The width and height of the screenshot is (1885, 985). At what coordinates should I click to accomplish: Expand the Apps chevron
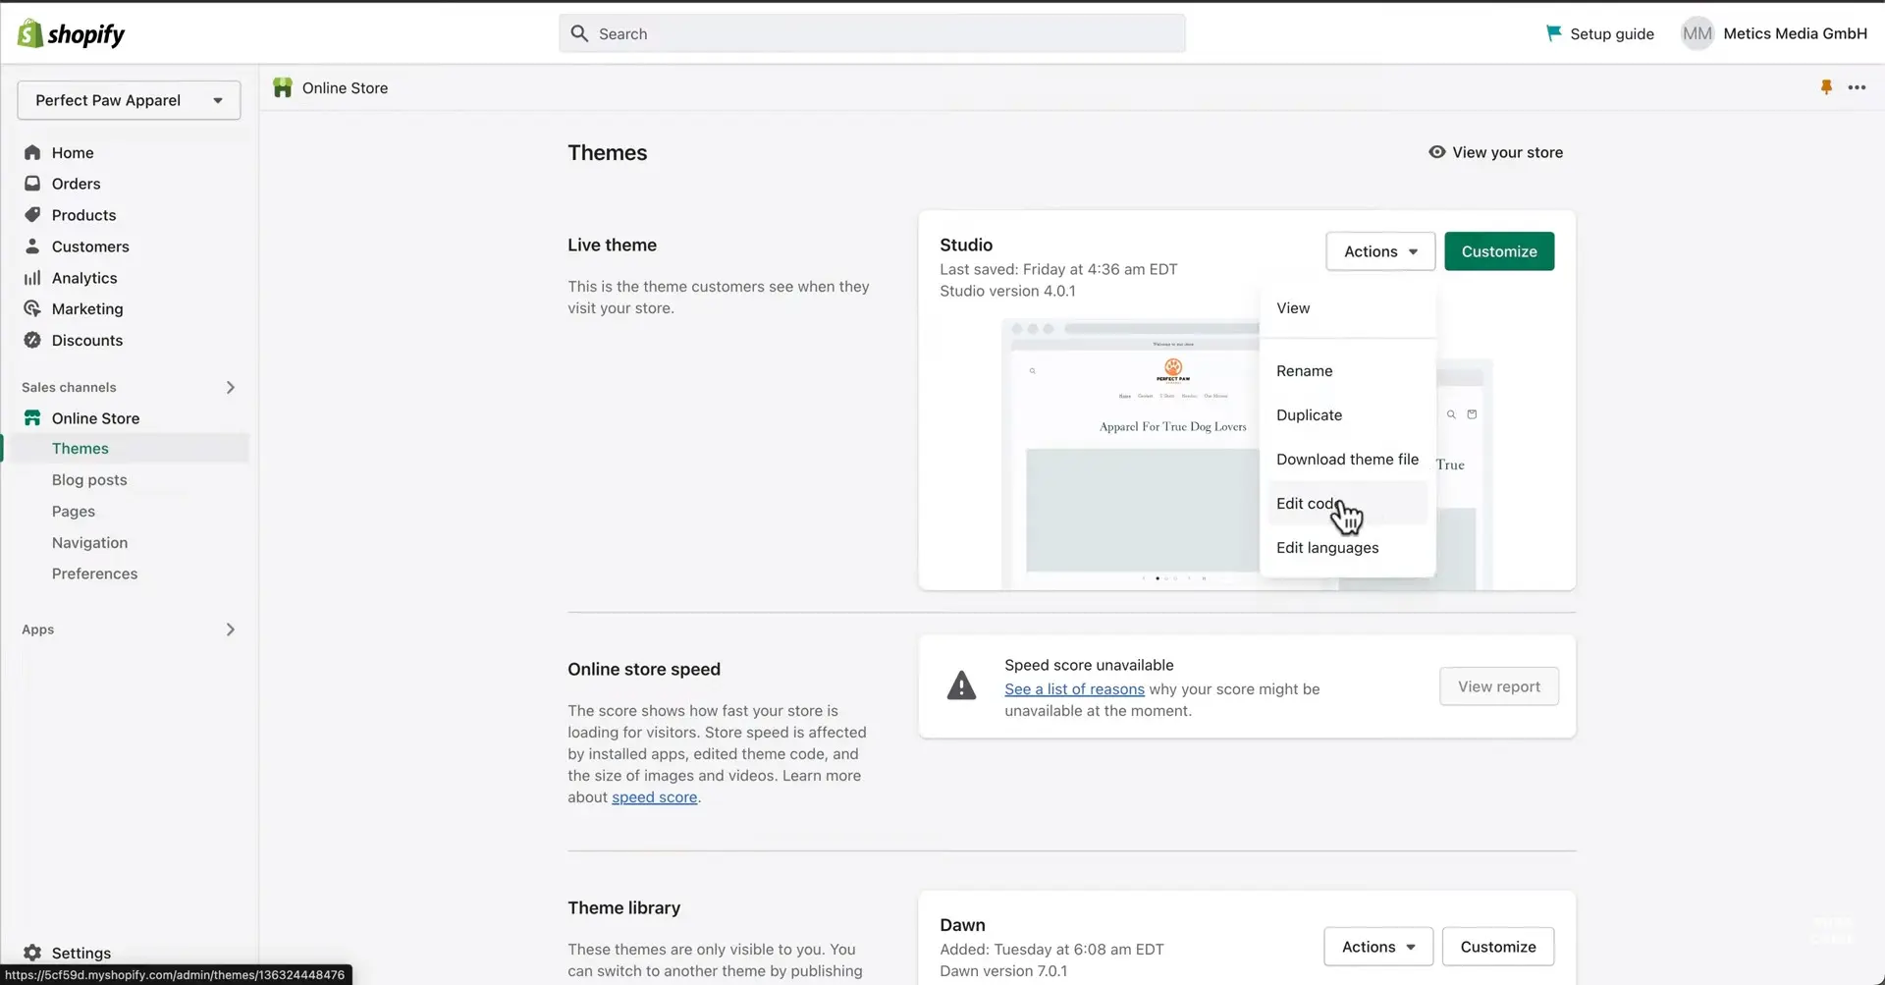[x=231, y=629]
